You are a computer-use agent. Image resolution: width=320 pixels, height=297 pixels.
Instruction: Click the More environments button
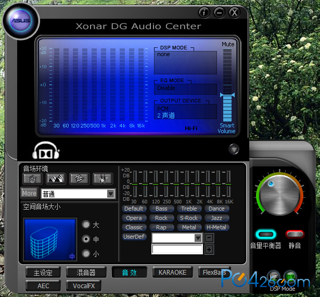(x=29, y=193)
